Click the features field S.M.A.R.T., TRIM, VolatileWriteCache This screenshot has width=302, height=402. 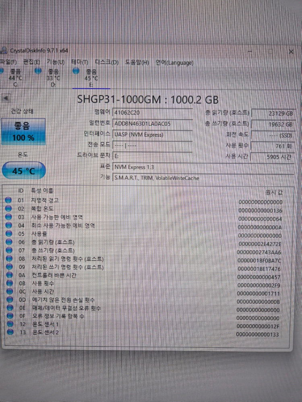(203, 178)
